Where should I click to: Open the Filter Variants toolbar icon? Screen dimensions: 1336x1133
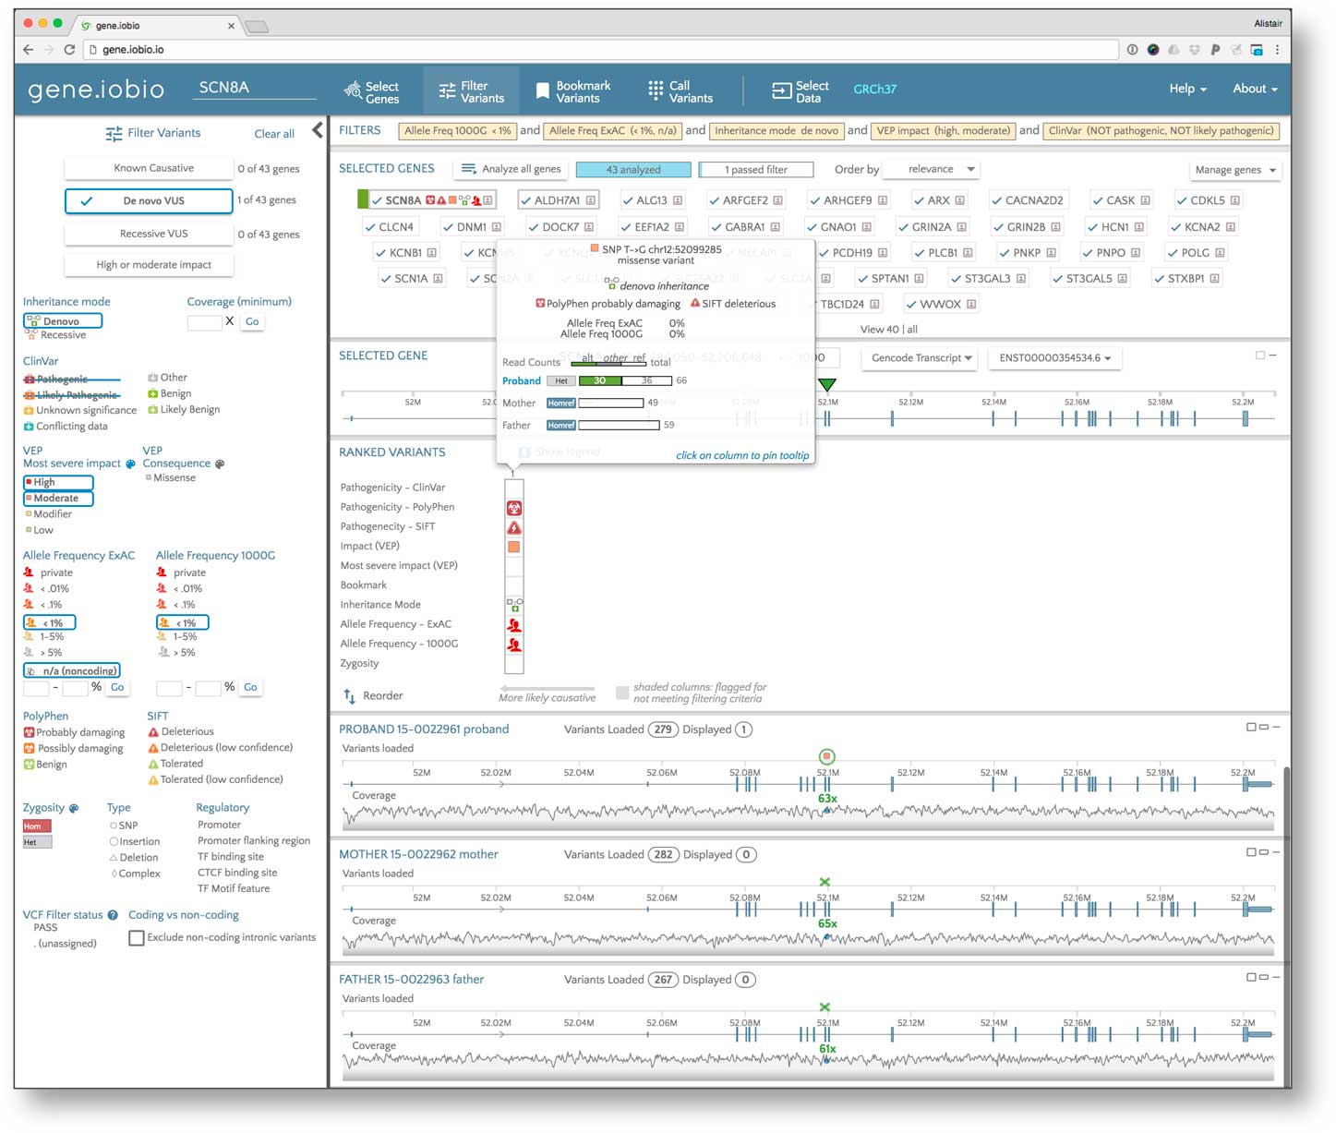coord(447,90)
